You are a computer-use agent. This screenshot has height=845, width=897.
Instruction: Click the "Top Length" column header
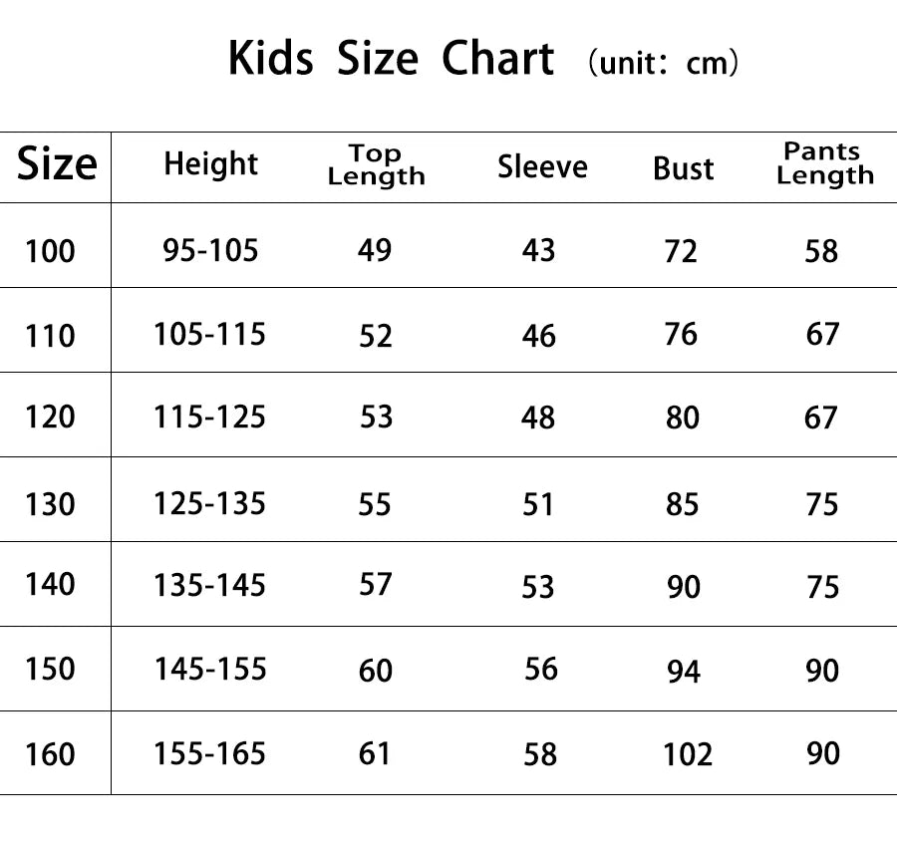(x=376, y=165)
